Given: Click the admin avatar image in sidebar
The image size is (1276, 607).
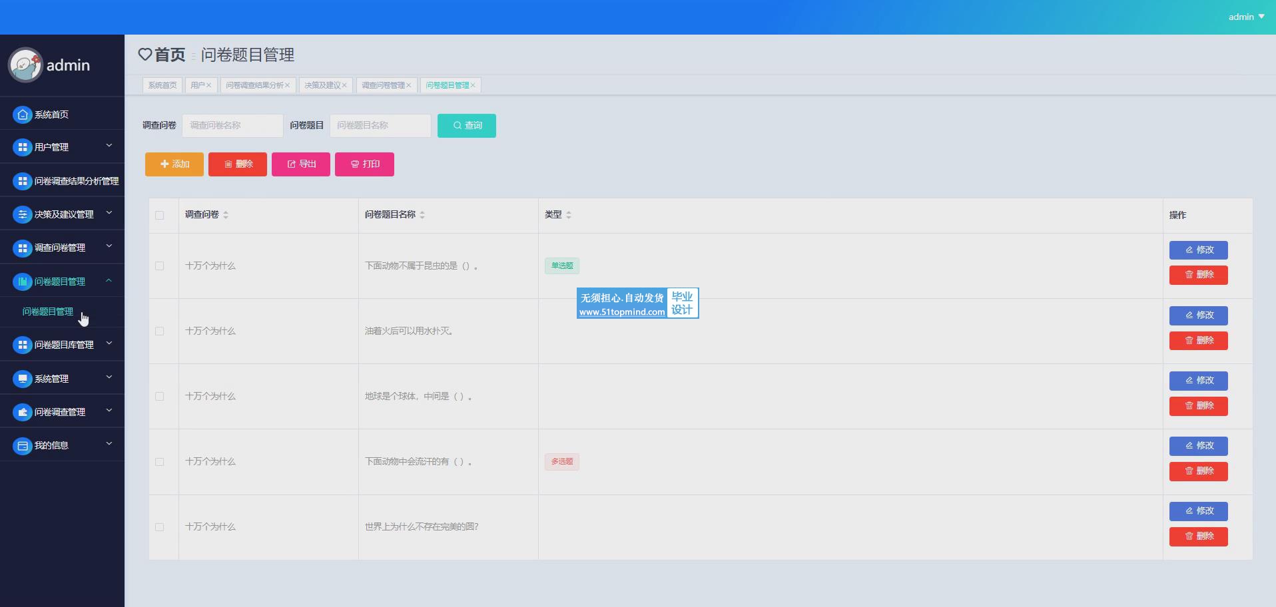Looking at the screenshot, I should pyautogui.click(x=25, y=65).
